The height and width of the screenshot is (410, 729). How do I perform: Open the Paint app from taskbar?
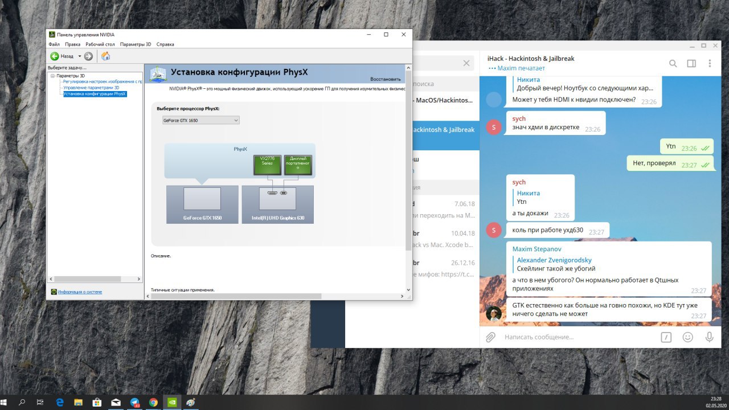coord(191,402)
